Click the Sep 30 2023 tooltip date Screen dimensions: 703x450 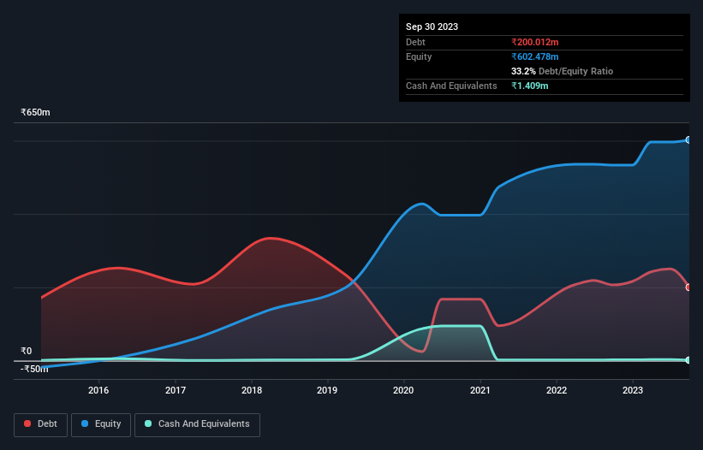click(432, 27)
